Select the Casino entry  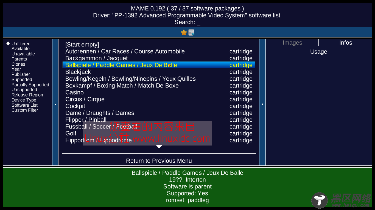(159, 92)
